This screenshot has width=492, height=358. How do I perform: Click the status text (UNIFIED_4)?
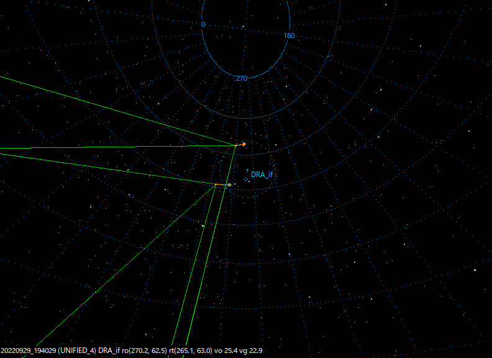point(77,351)
